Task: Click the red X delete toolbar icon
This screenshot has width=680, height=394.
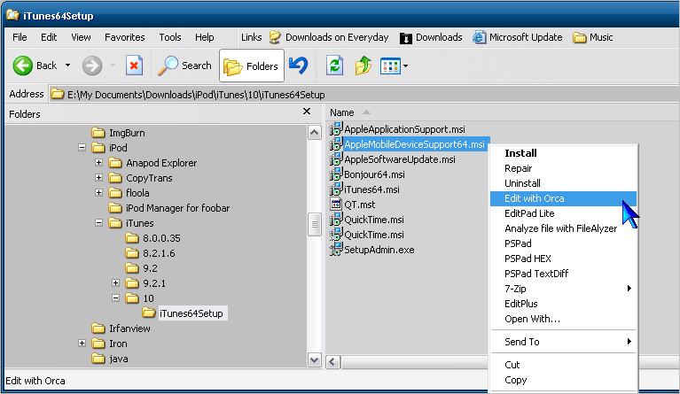Action: [134, 66]
